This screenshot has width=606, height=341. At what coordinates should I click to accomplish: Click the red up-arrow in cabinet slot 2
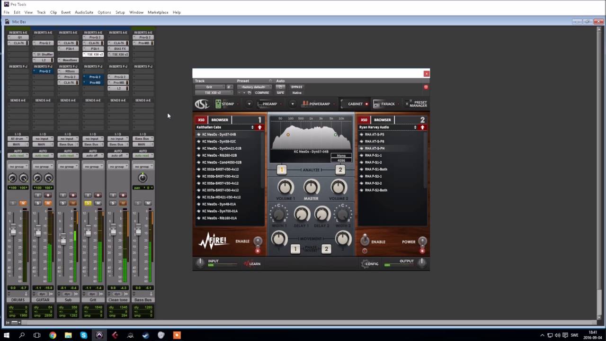pyautogui.click(x=422, y=127)
